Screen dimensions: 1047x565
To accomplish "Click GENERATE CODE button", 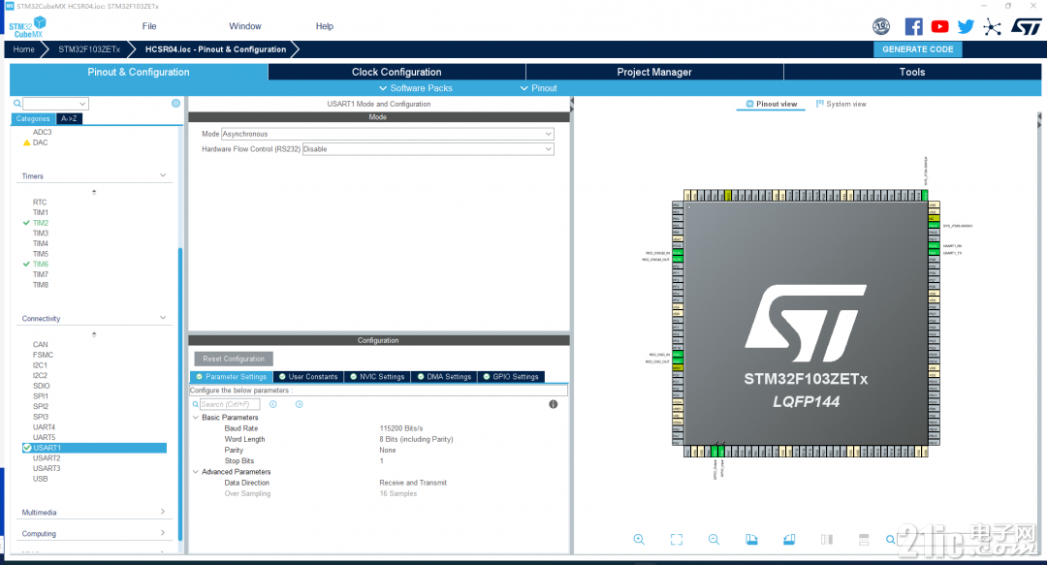I will [918, 49].
